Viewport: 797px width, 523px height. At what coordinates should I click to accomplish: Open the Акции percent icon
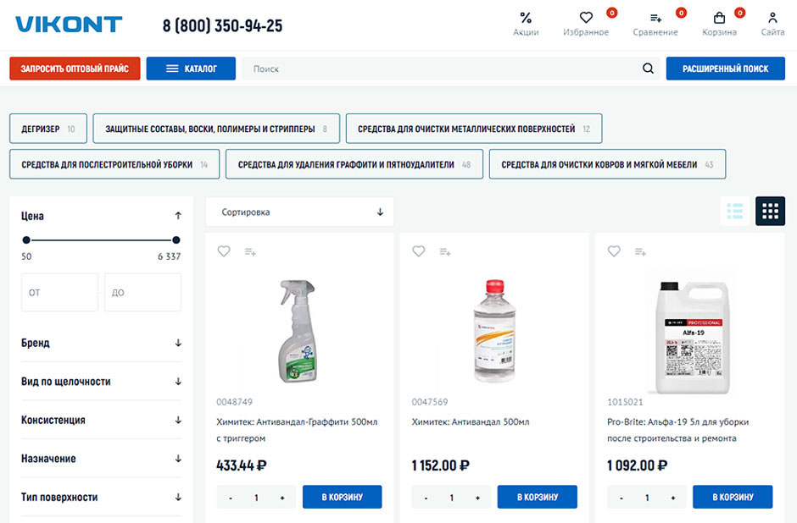point(526,18)
